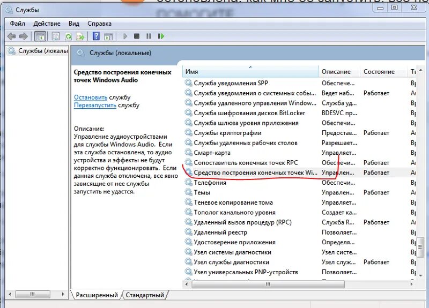The image size is (429, 308).
Task: Select Служба удаленного управления Windows row
Action: point(299,103)
